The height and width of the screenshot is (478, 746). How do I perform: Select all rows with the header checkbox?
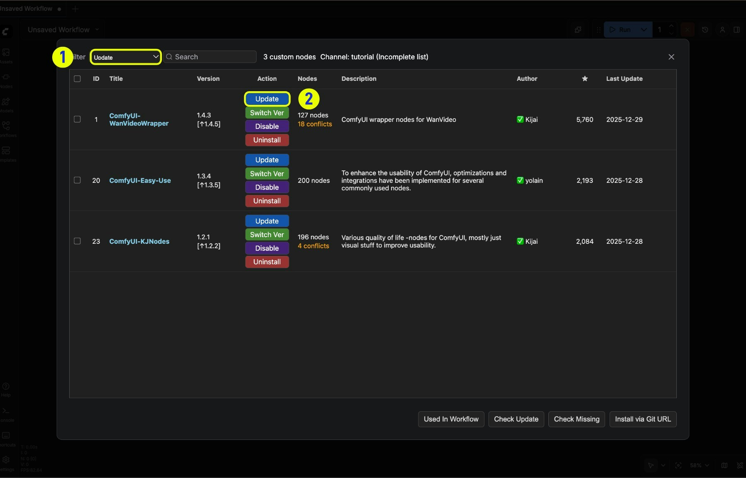tap(77, 79)
